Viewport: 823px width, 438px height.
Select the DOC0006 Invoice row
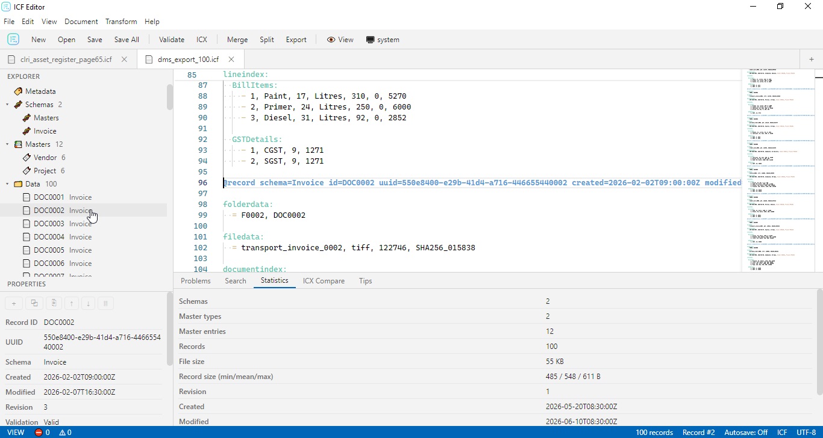click(x=83, y=264)
